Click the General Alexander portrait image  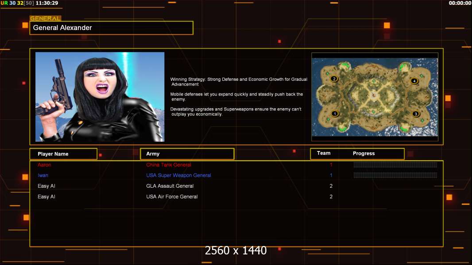[x=100, y=97]
